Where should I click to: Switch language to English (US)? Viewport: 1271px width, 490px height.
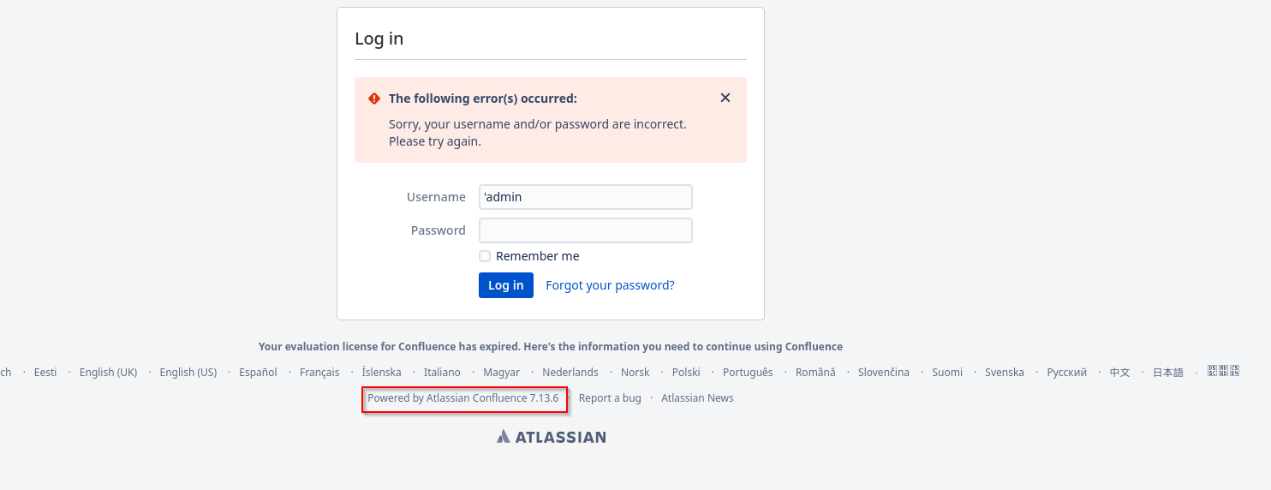point(188,373)
